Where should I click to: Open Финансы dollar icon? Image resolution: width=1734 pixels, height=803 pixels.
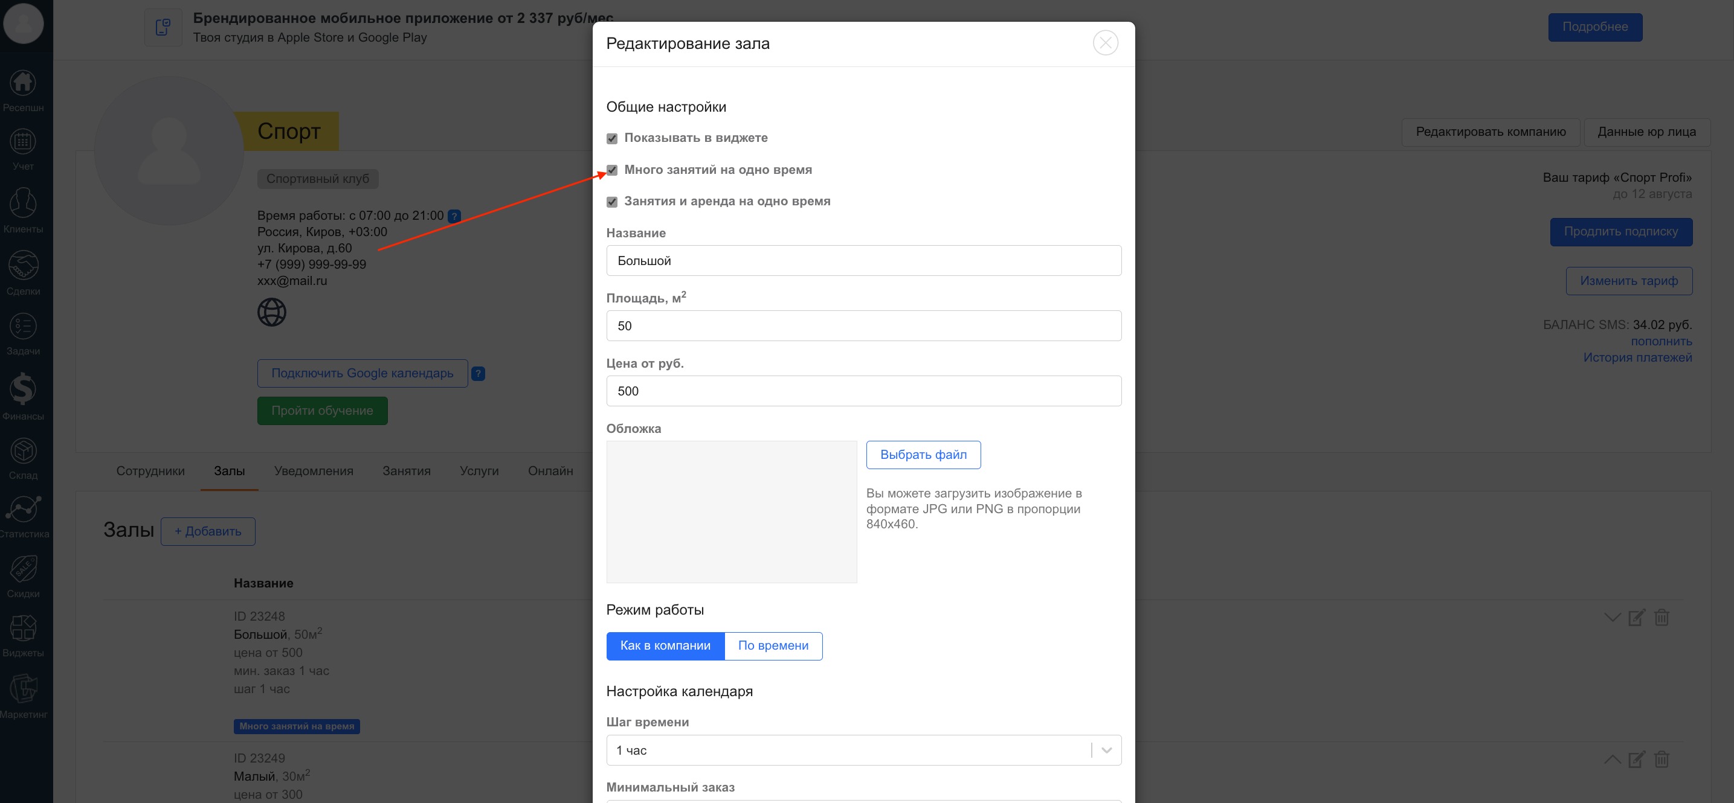pos(23,389)
